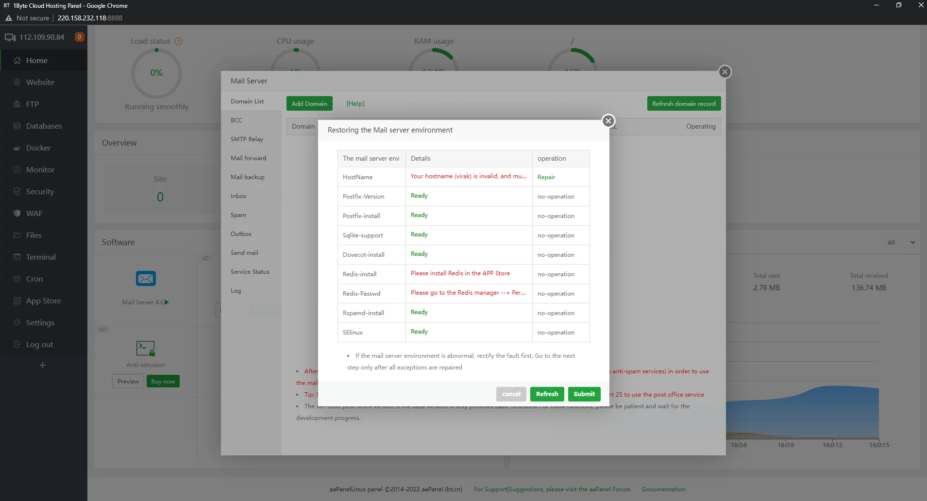Viewport: 927px width, 501px height.
Task: Click the Load status help question icon
Action: 179,41
